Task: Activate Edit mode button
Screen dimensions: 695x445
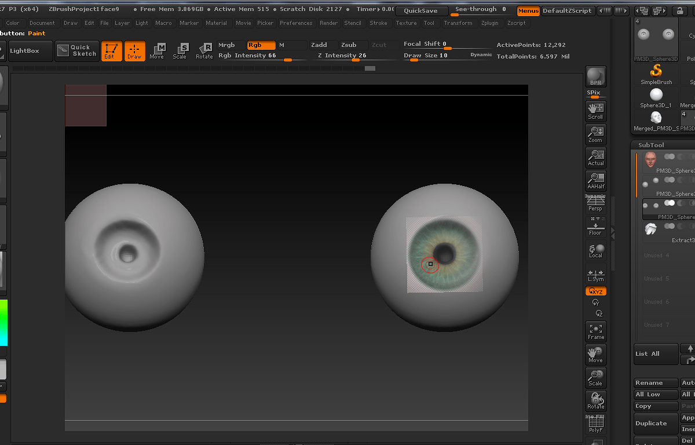Action: coord(111,51)
